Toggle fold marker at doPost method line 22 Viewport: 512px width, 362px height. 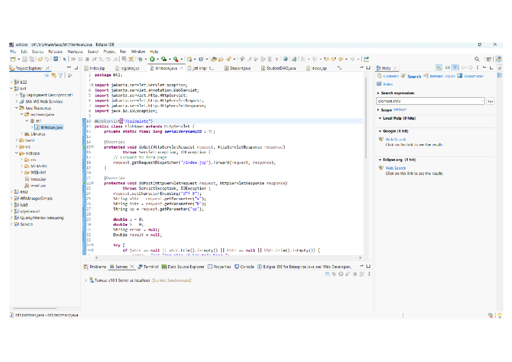pyautogui.click(x=92, y=183)
